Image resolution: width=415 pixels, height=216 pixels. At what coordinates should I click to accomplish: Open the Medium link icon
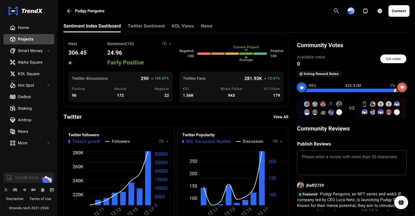point(34,190)
